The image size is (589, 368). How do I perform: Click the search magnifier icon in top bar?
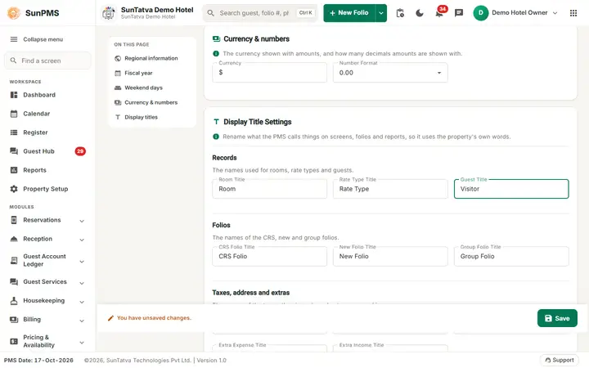pos(211,13)
